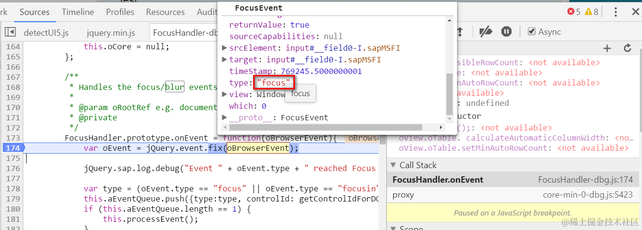
Task: Collapse the Call Stack section
Action: pyautogui.click(x=393, y=165)
